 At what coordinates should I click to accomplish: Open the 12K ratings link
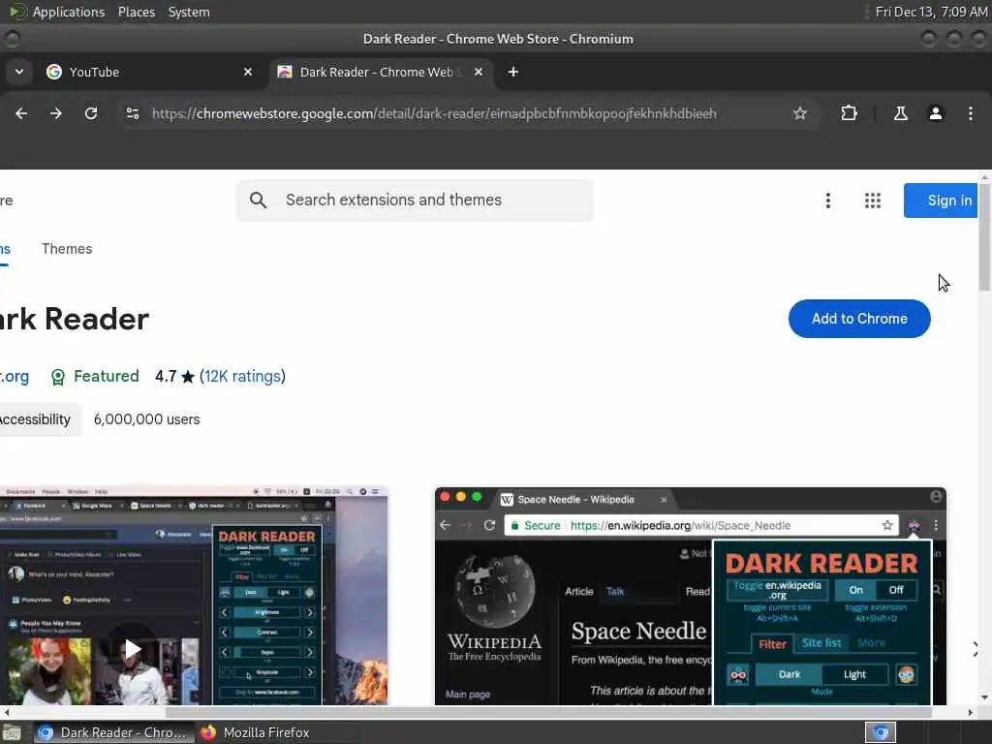coord(242,377)
